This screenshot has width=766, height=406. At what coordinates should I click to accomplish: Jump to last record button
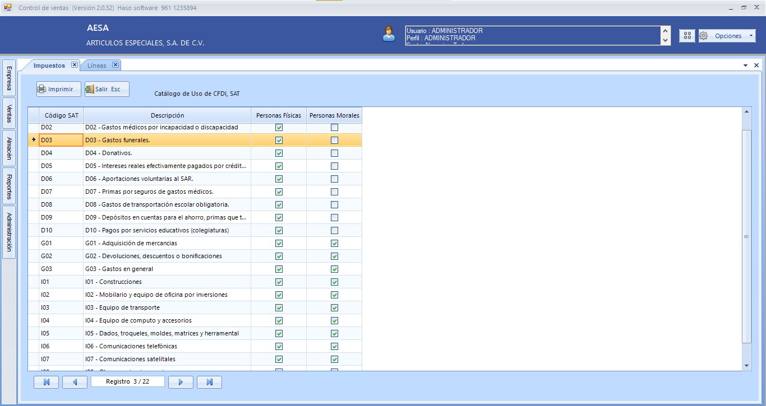[209, 382]
